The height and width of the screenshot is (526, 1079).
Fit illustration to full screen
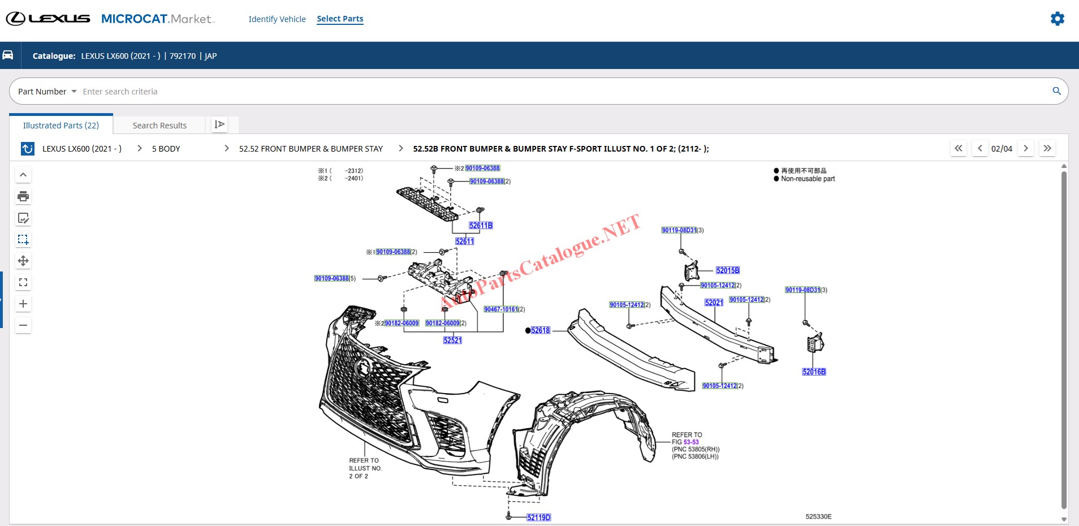coord(23,282)
